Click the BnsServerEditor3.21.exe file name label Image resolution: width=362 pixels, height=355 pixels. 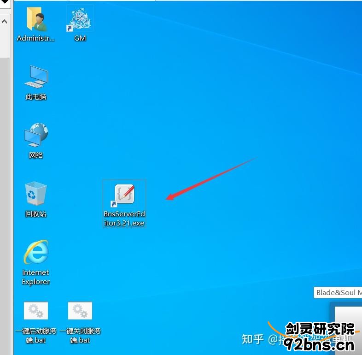click(124, 219)
